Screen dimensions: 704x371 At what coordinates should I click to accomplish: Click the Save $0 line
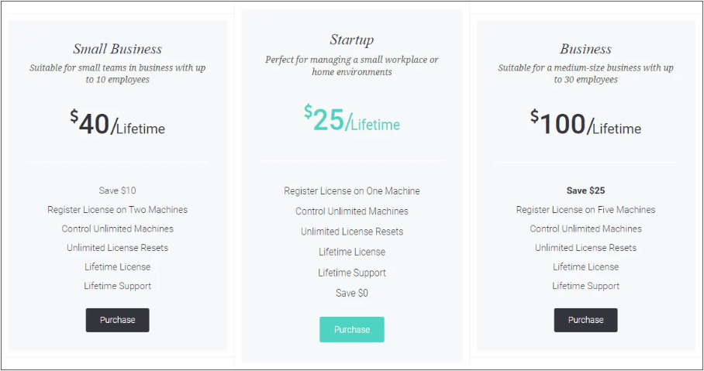point(351,293)
